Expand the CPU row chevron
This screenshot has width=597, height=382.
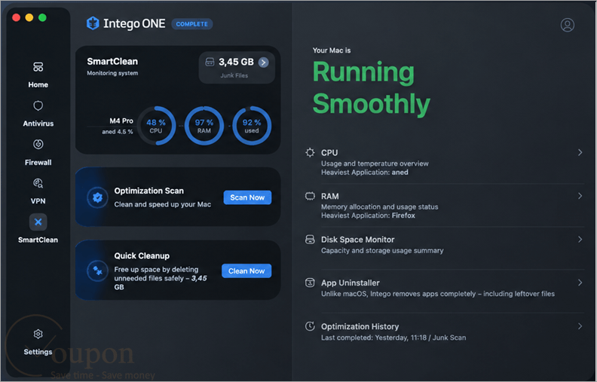tap(580, 152)
